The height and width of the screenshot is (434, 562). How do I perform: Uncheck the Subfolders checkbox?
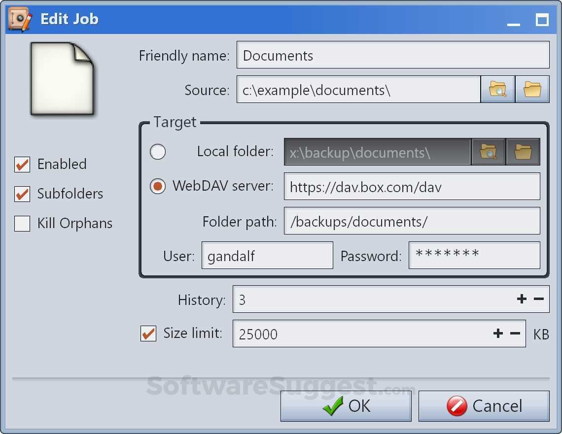pos(22,194)
